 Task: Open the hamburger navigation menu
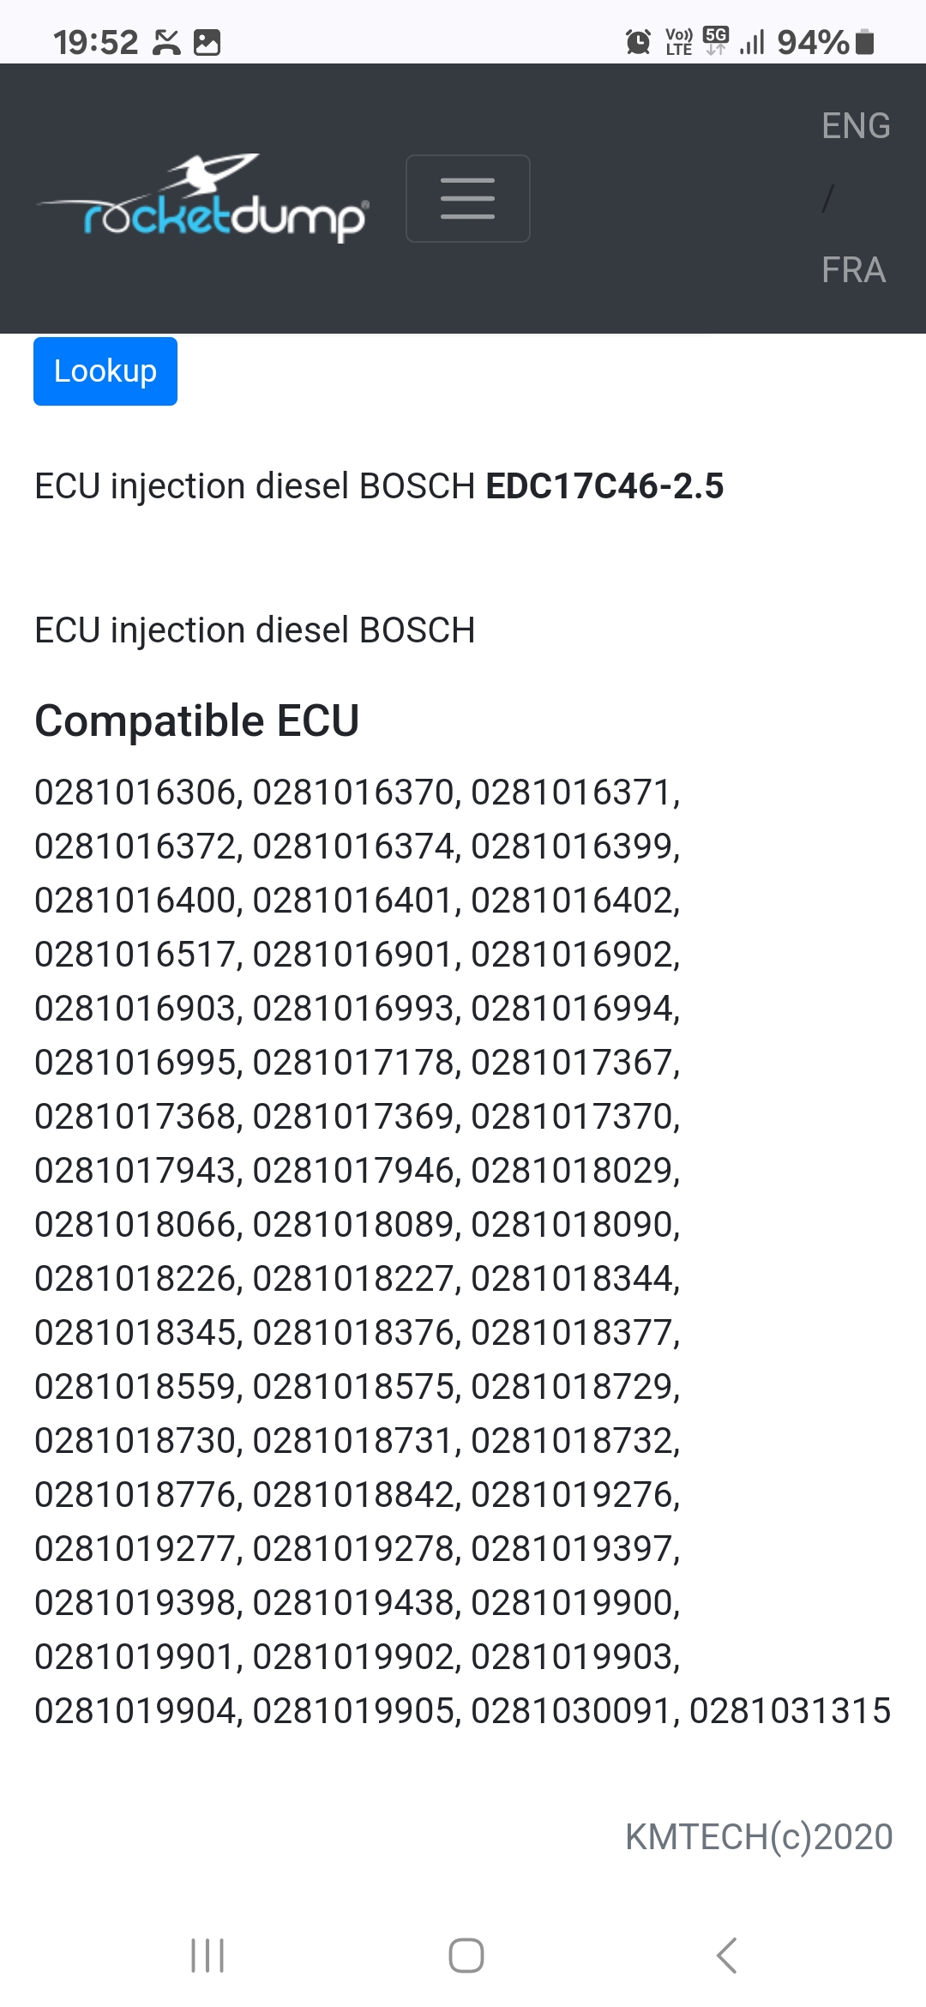coord(467,198)
